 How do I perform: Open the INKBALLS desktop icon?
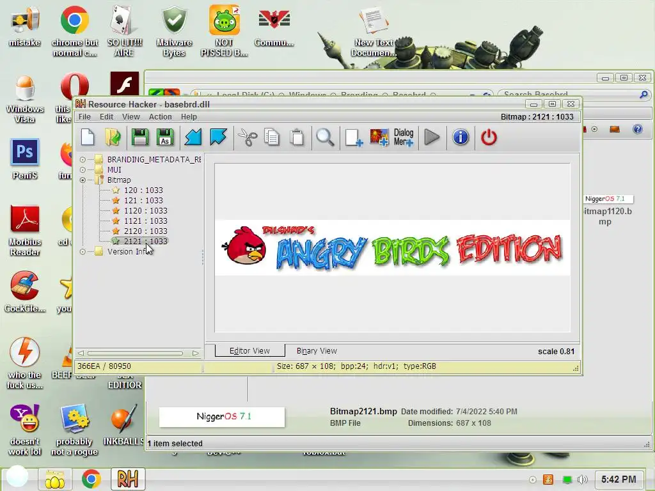click(x=124, y=425)
